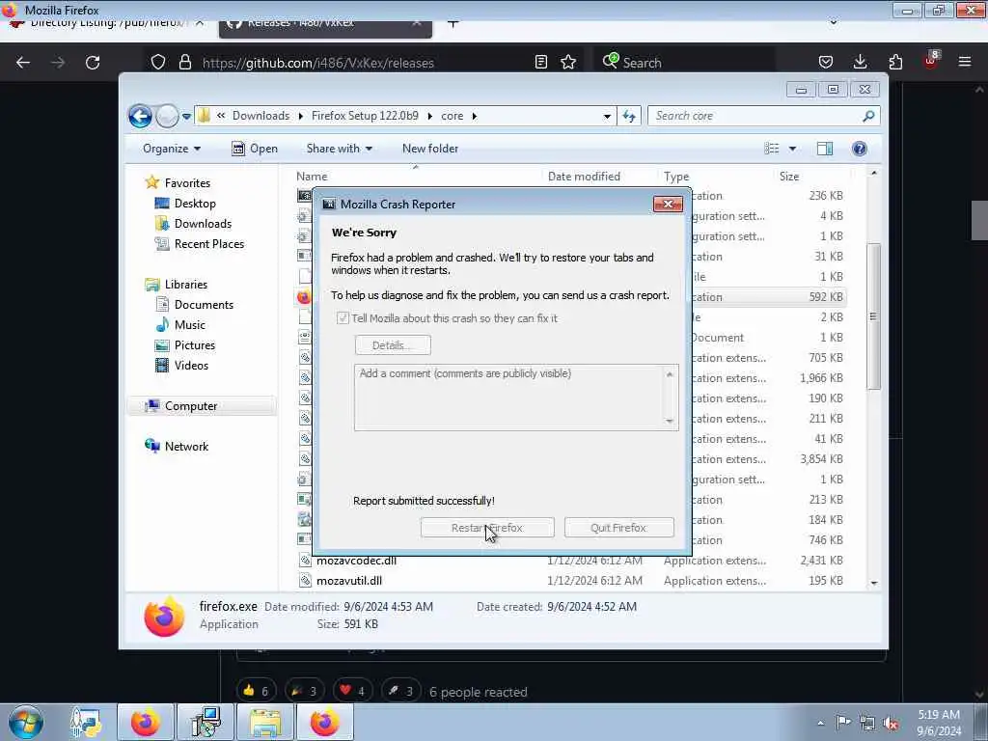
Task: Expand views options dropdown arrow
Action: point(793,149)
